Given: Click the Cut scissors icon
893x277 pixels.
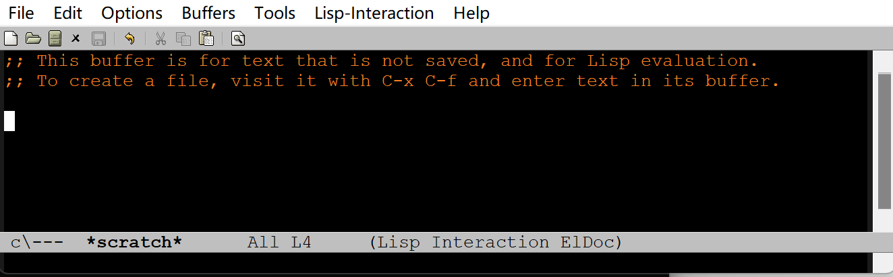Looking at the screenshot, I should pyautogui.click(x=161, y=38).
